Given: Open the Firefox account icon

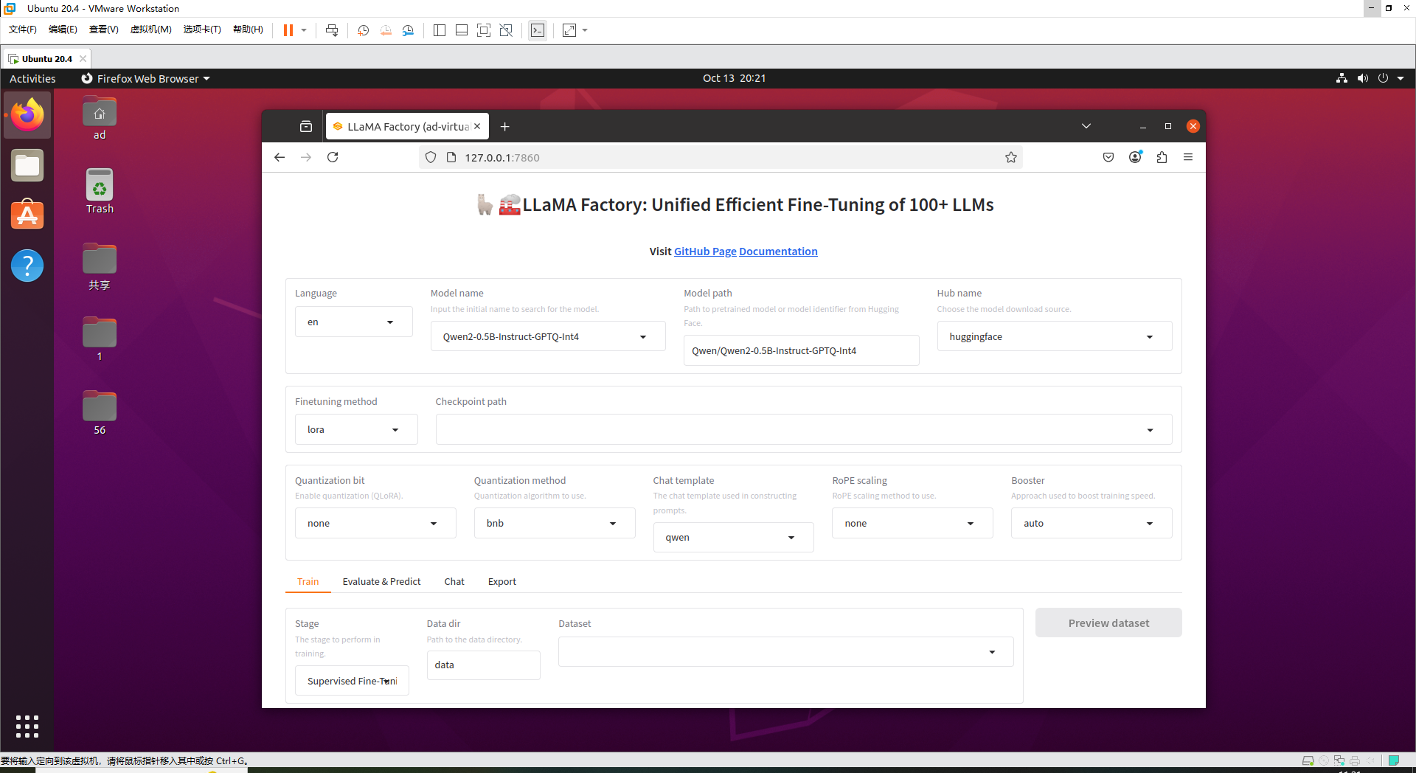Looking at the screenshot, I should point(1135,157).
